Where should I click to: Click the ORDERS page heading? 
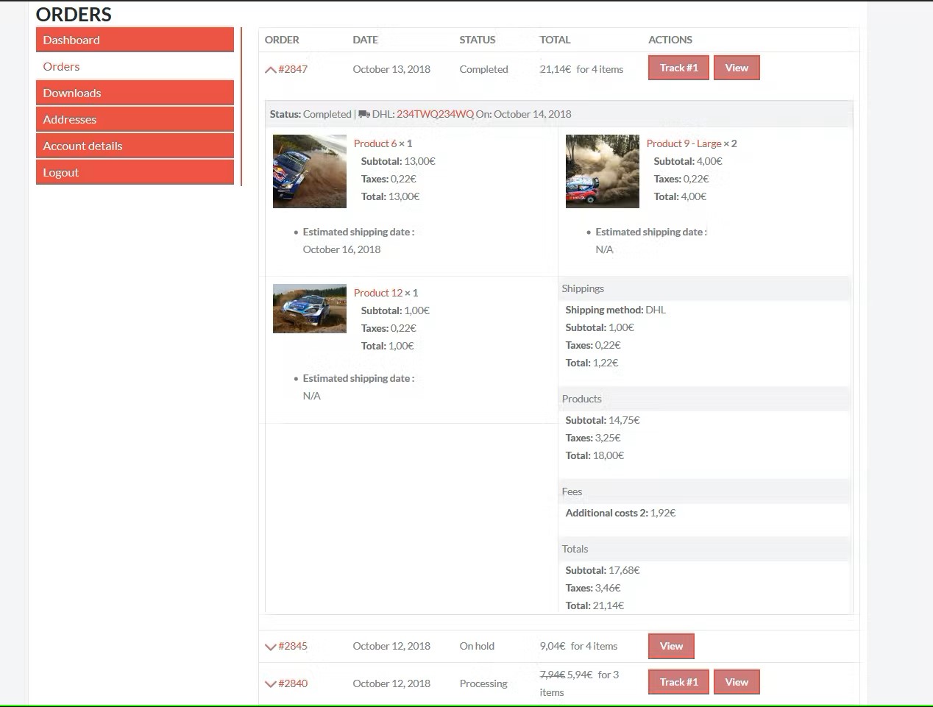point(74,15)
